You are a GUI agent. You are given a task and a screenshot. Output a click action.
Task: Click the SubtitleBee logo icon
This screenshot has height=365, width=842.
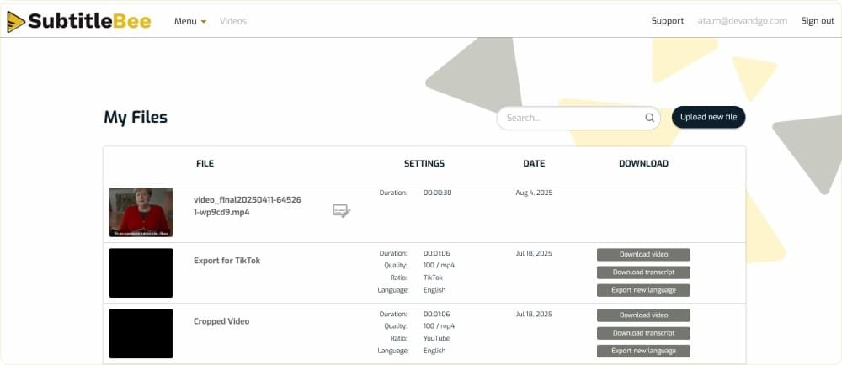(16, 21)
